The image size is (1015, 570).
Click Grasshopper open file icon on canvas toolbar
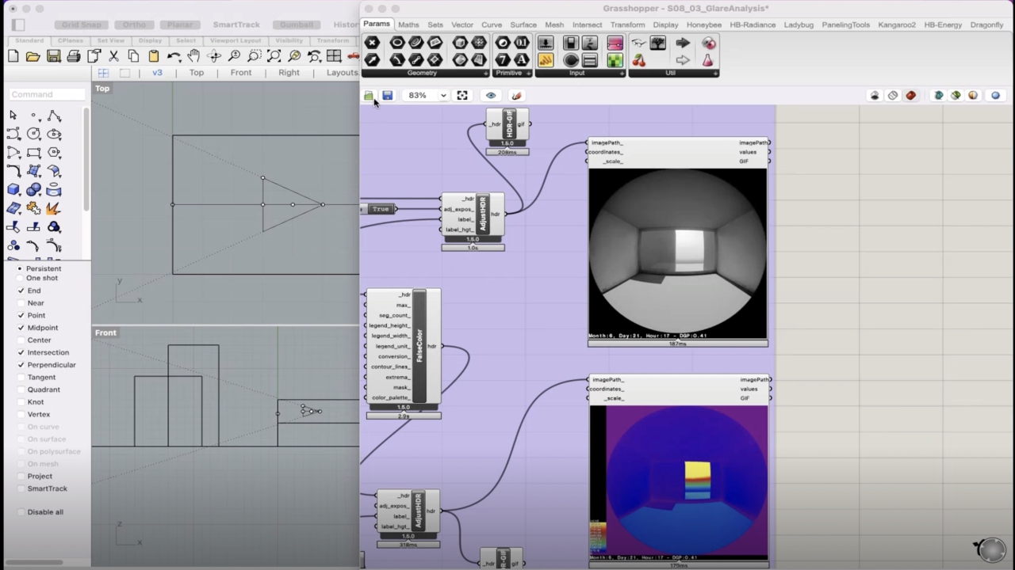(369, 96)
